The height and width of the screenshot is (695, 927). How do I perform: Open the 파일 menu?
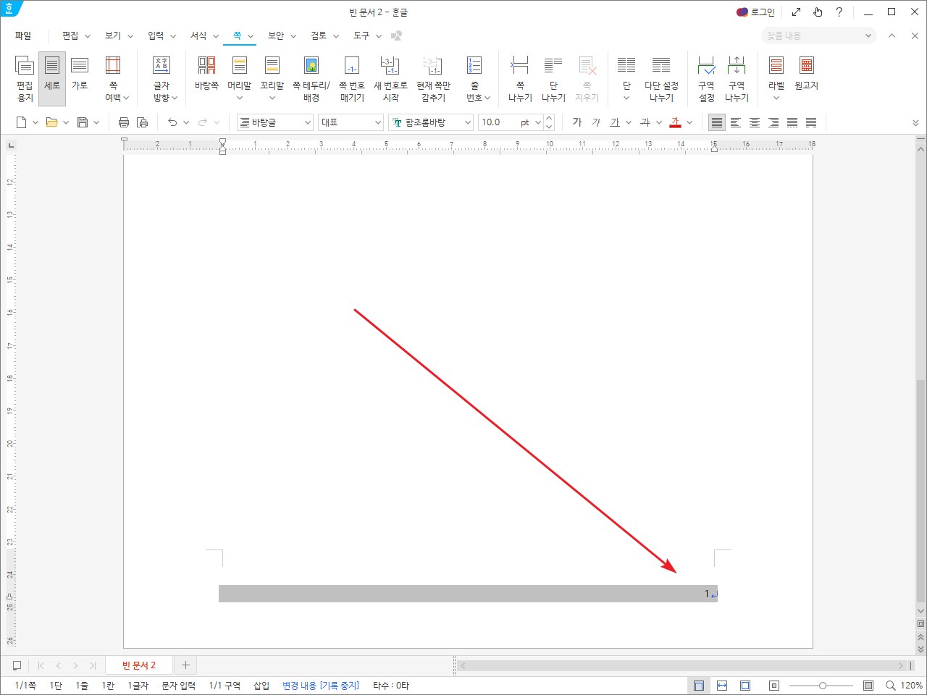point(23,35)
